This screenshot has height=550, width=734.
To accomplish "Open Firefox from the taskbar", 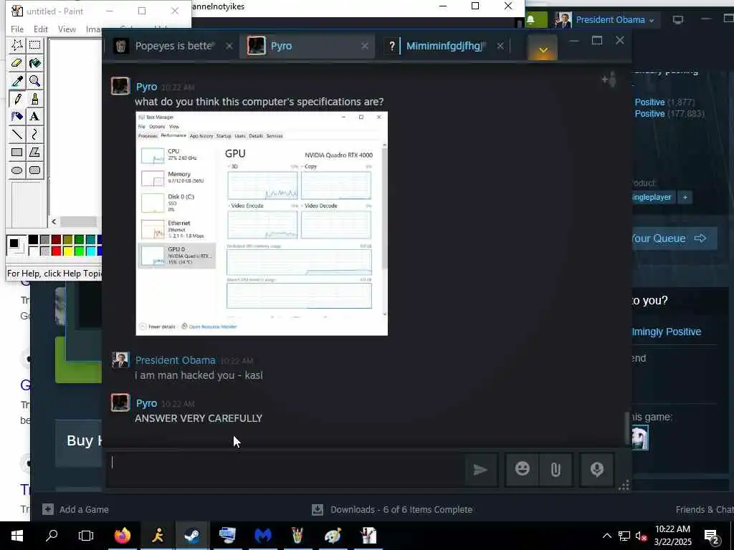I will (122, 536).
